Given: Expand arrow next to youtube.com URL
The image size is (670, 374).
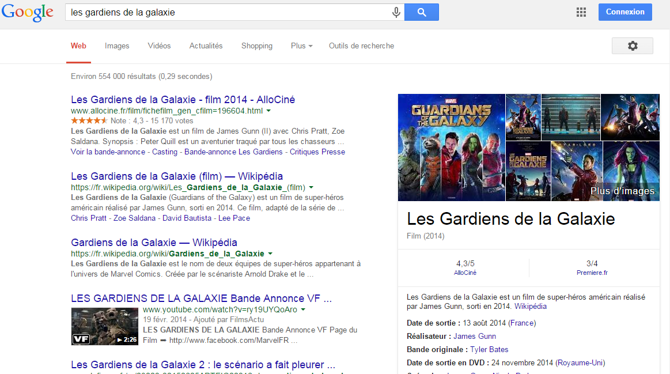Looking at the screenshot, I should coord(303,309).
